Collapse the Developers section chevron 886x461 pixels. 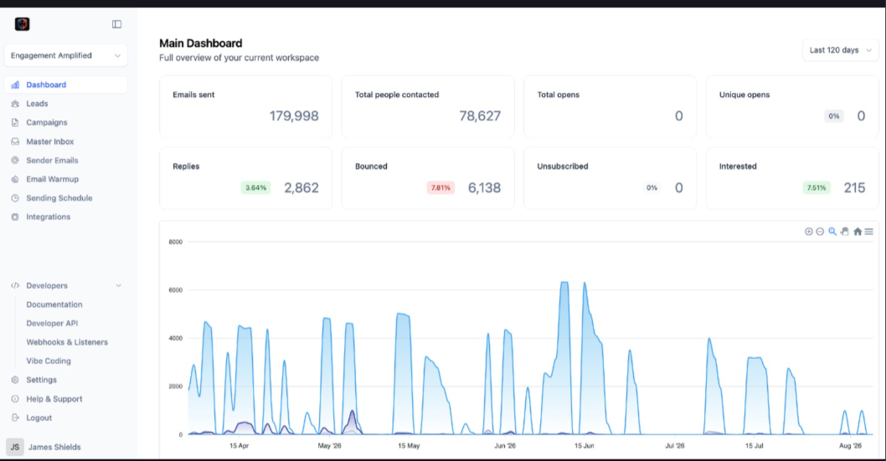click(118, 285)
